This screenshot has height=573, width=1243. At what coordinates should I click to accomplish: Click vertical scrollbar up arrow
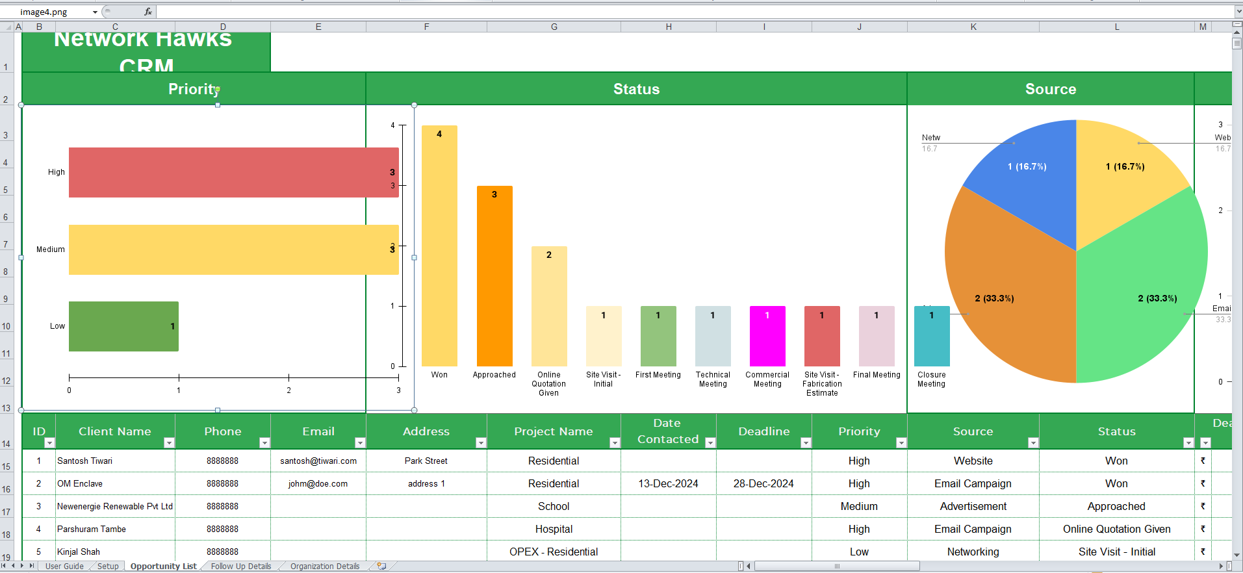(1237, 32)
